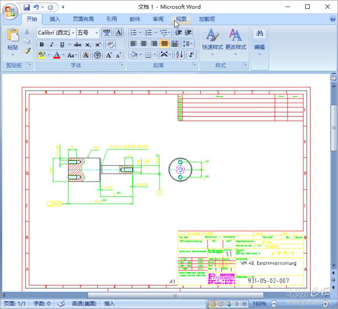338x309 pixels.
Task: Open the font size dropdown
Action: coord(96,33)
